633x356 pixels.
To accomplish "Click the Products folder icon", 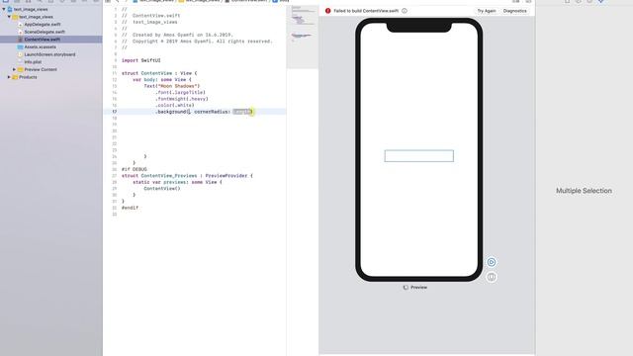I will [15, 77].
